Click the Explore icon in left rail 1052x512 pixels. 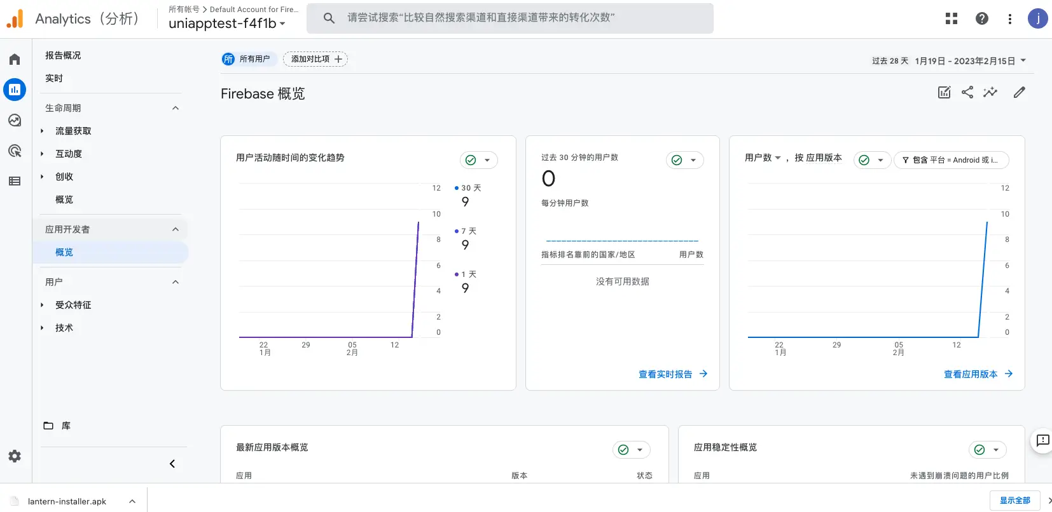(x=15, y=120)
